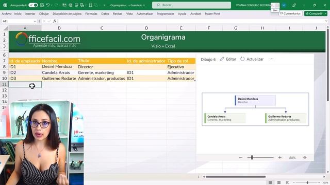Screen dimensions: 330x185
Task: Click the Id. de empleado header cell
Action: (25, 61)
